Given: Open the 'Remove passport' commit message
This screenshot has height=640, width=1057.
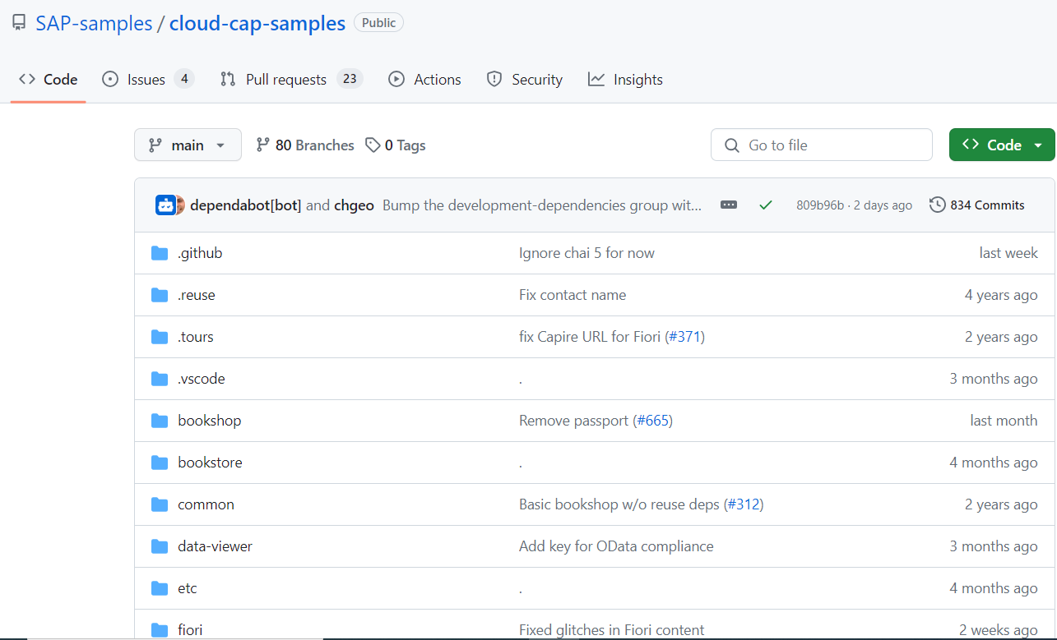Looking at the screenshot, I should [574, 421].
